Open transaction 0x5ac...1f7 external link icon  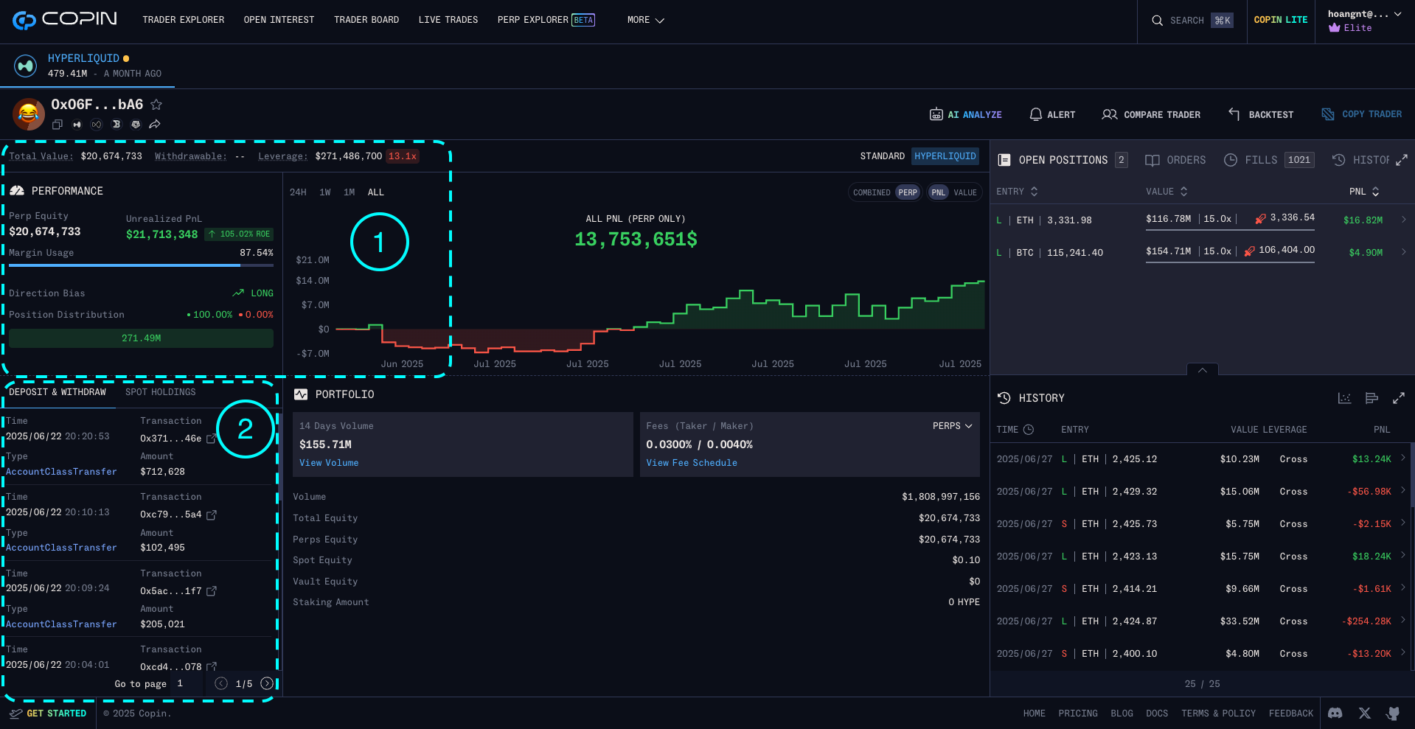(x=212, y=591)
